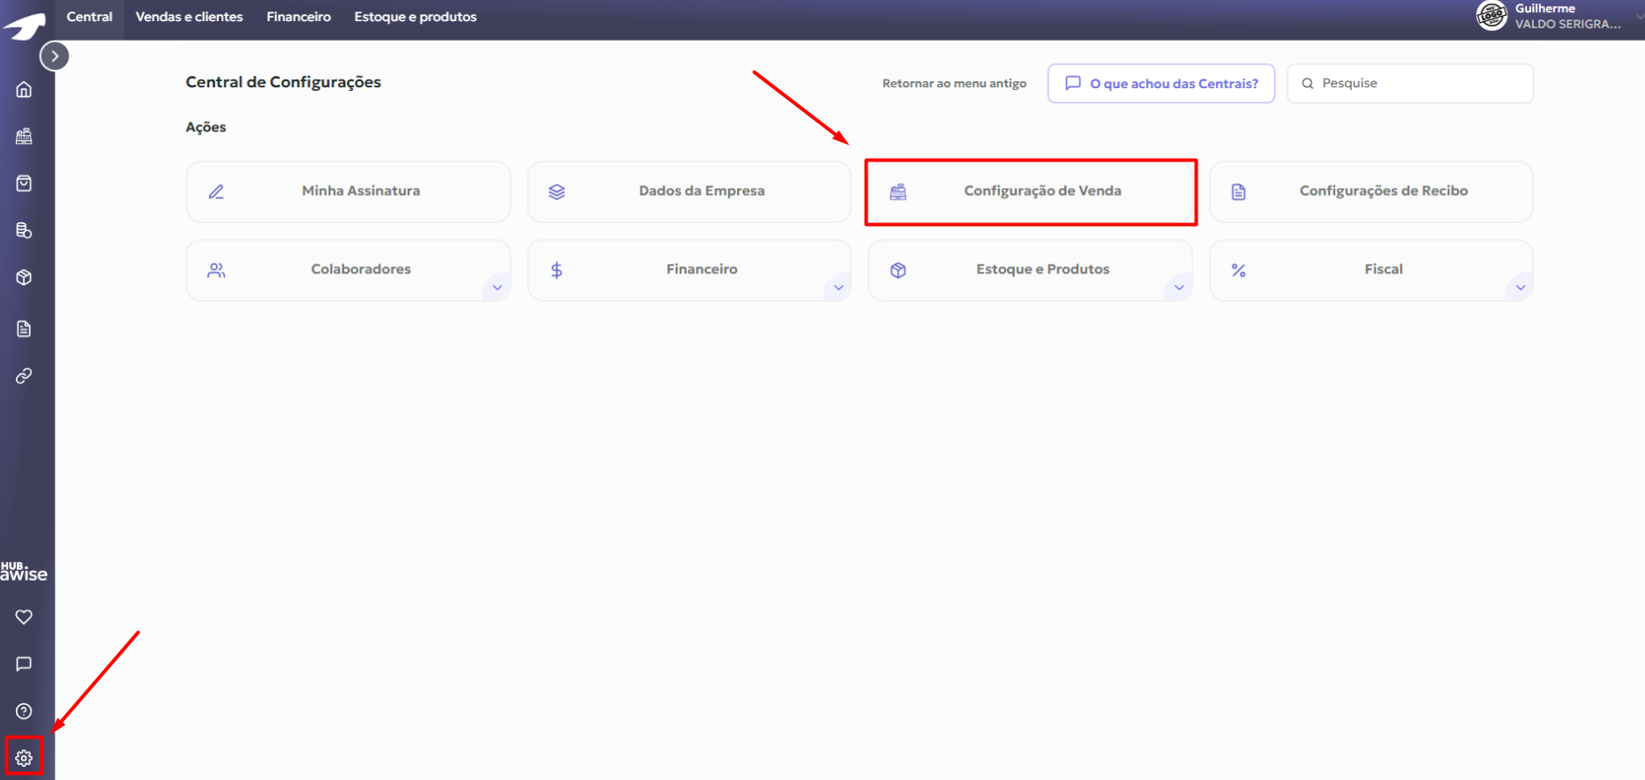
Task: Click O que achou das Centrais button
Action: (x=1161, y=84)
